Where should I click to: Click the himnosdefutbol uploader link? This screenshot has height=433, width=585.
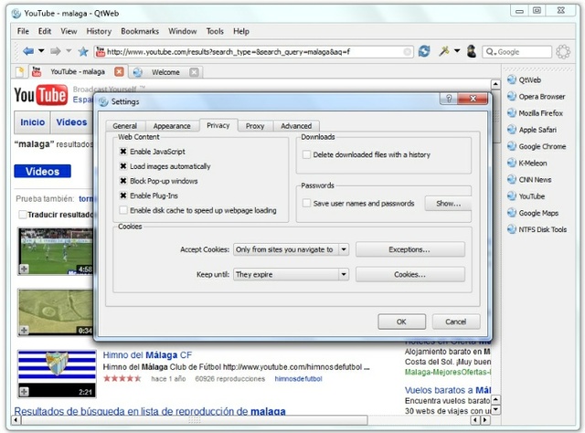(298, 379)
